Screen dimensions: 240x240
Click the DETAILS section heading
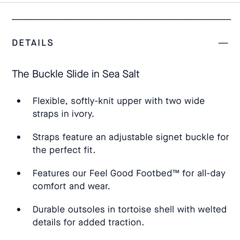(33, 43)
